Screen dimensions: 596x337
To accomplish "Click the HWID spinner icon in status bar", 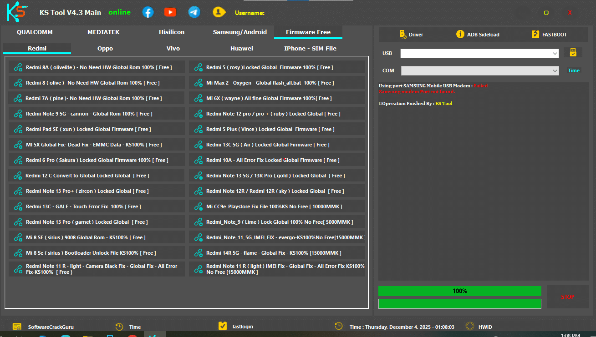I will pos(468,326).
